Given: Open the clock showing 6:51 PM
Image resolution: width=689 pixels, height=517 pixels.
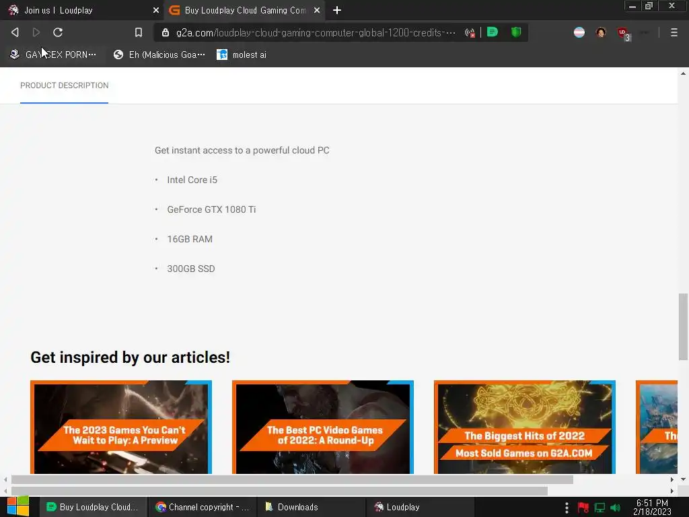Looking at the screenshot, I should pyautogui.click(x=652, y=507).
